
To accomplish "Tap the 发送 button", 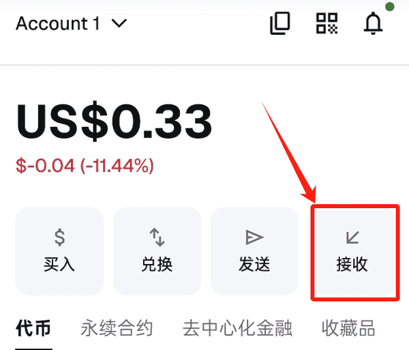I will (254, 251).
